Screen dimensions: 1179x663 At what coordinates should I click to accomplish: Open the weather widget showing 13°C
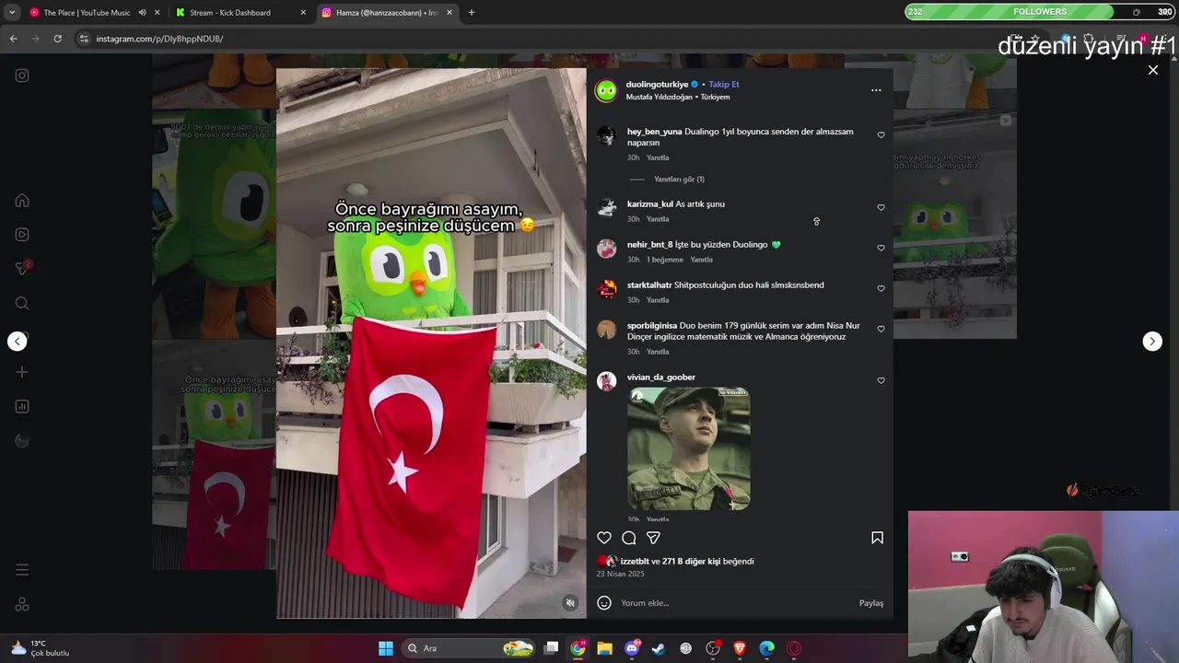click(x=41, y=648)
